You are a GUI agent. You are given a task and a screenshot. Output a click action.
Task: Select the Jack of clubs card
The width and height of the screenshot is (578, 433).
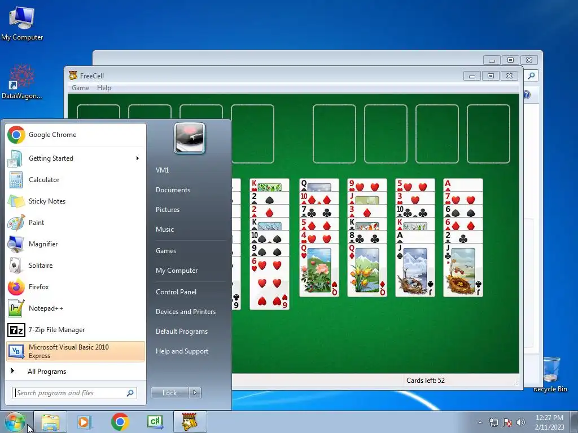pyautogui.click(x=463, y=270)
